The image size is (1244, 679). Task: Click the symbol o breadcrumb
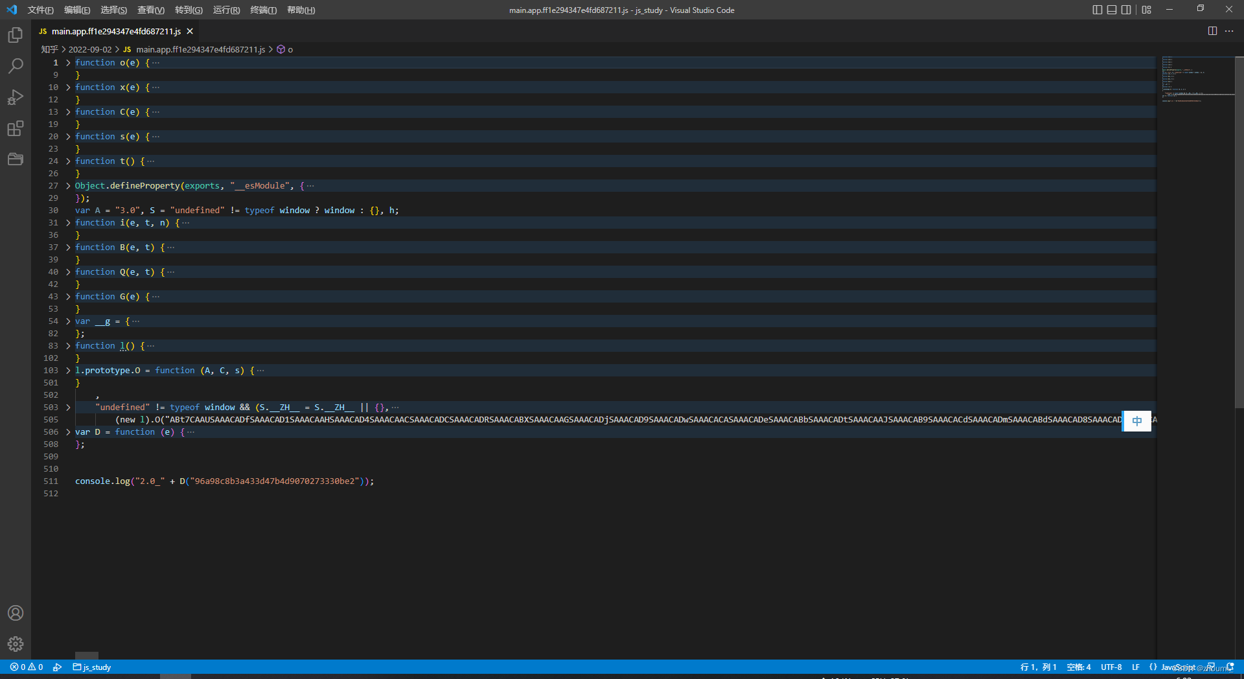click(285, 49)
